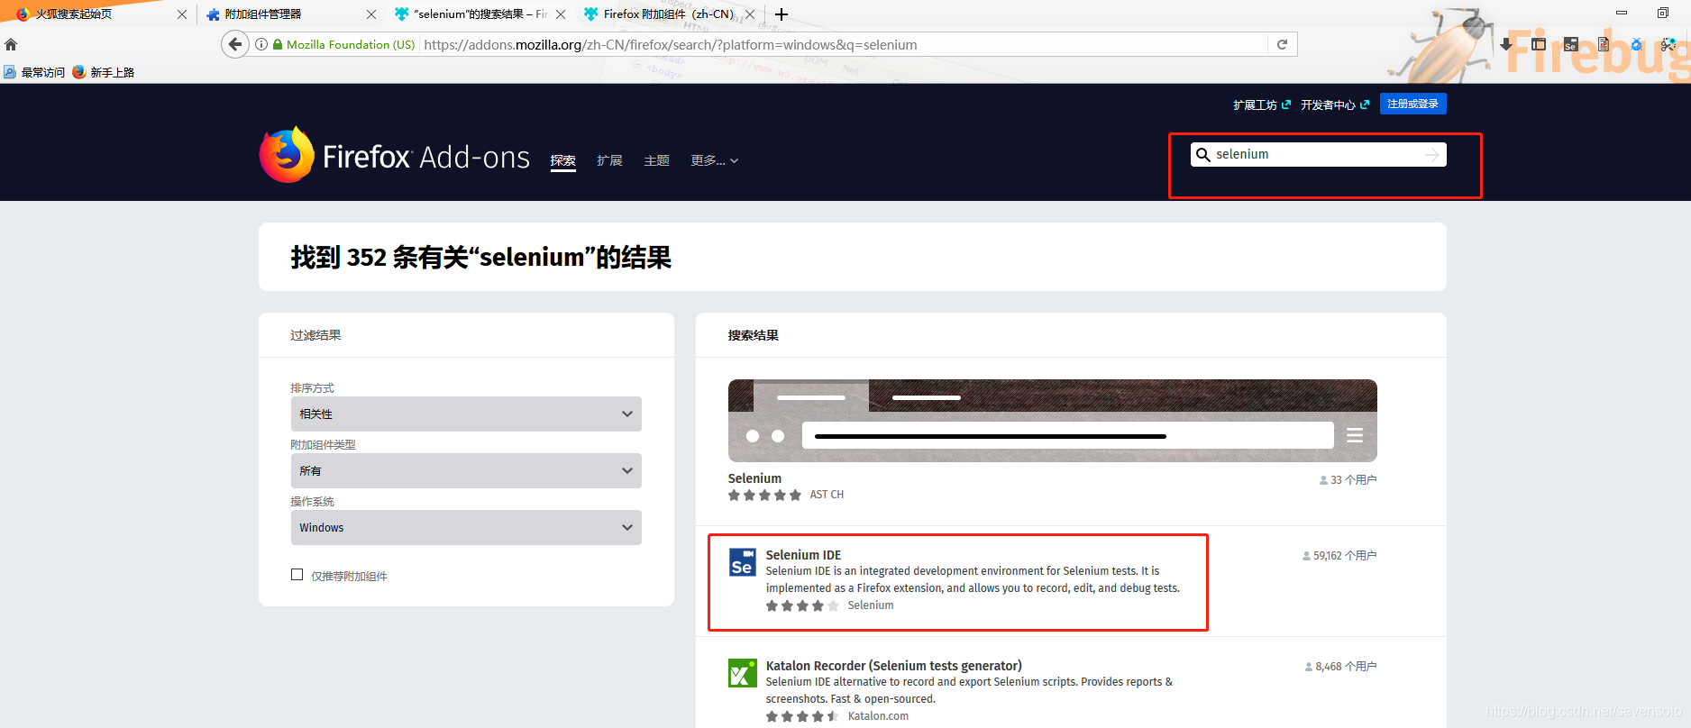1691x728 pixels.
Task: Restore down the browser window
Action: 1663,13
